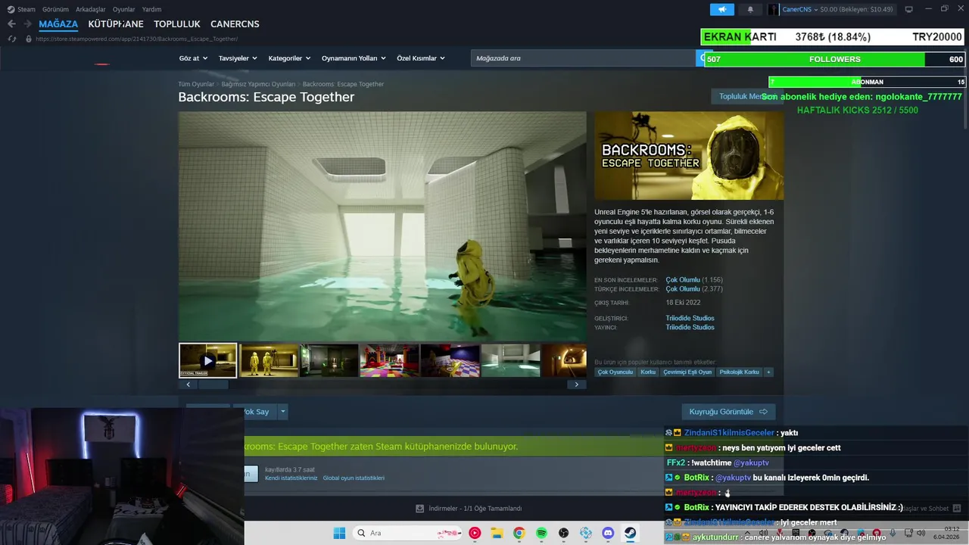Expand the Kategoriler dropdown
969x545 pixels.
tap(289, 58)
